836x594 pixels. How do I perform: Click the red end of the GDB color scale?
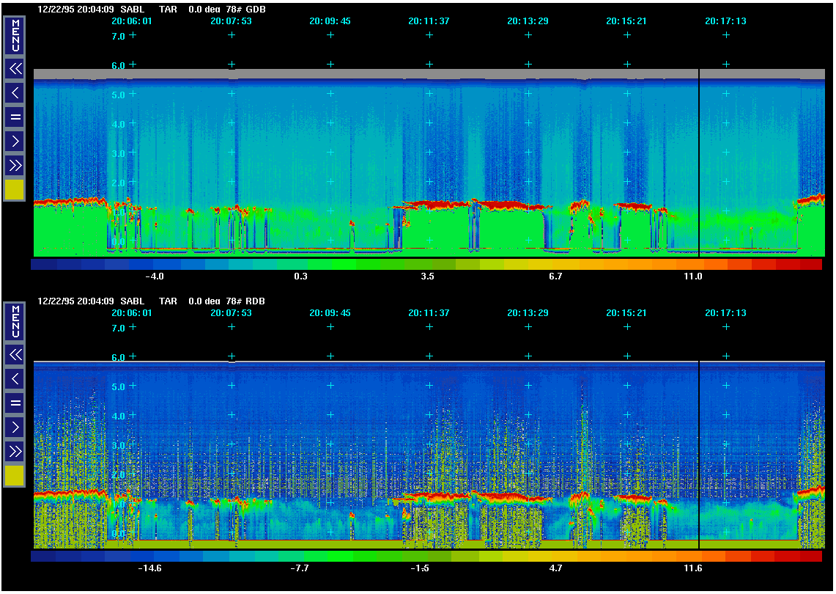click(x=810, y=265)
